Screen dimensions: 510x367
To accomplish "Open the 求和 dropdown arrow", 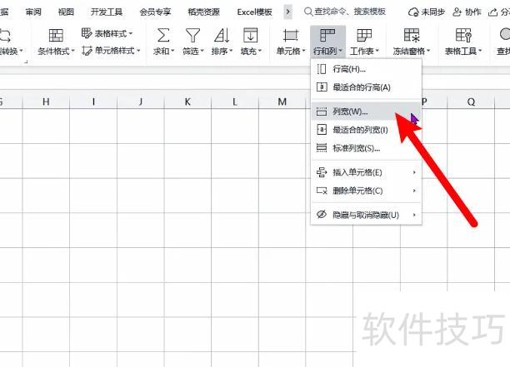I will pyautogui.click(x=172, y=51).
